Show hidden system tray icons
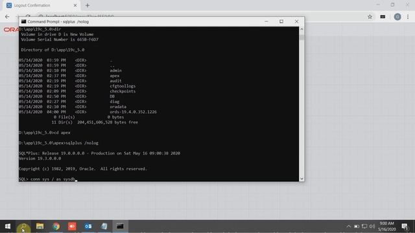The height and width of the screenshot is (233, 415). pos(349,227)
